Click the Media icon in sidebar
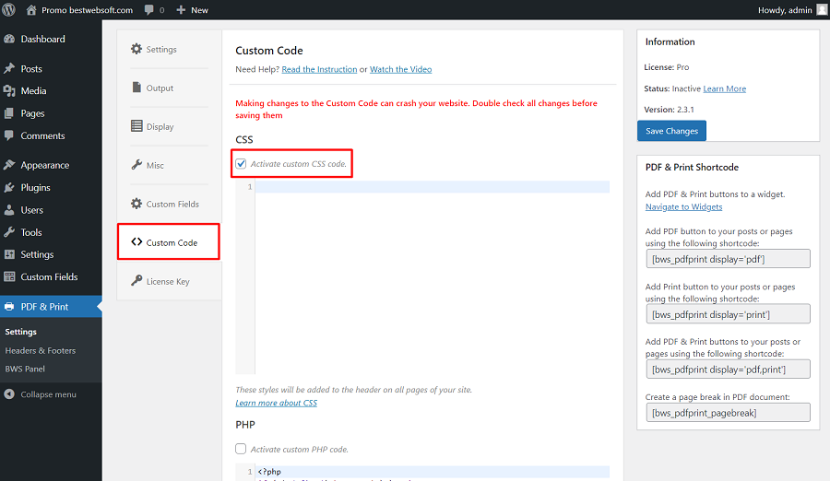Screen dimensions: 830x481 point(9,91)
